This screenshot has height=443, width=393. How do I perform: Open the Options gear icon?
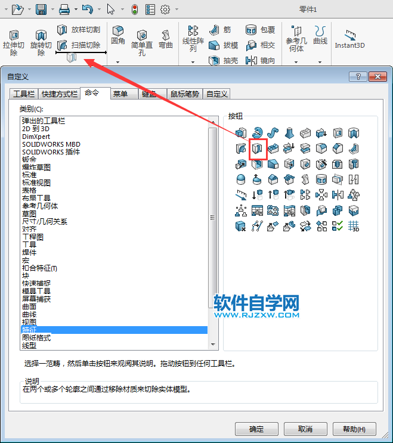(165, 10)
